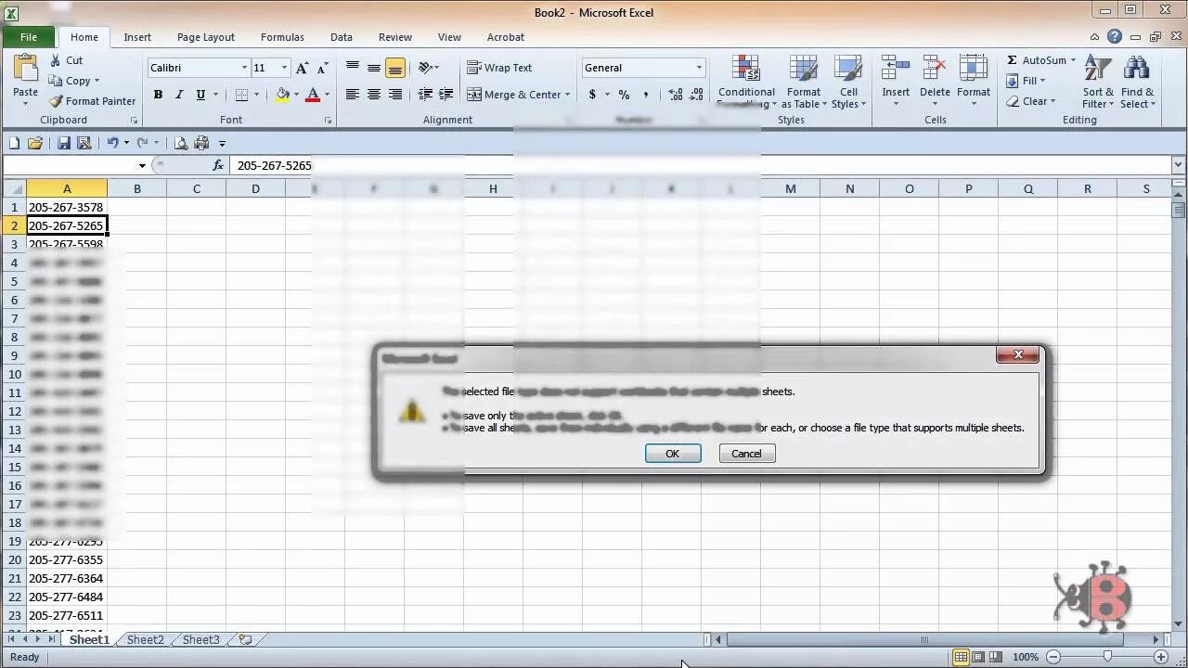1188x668 pixels.
Task: Select cell with 205-277-6355
Action: tap(67, 559)
